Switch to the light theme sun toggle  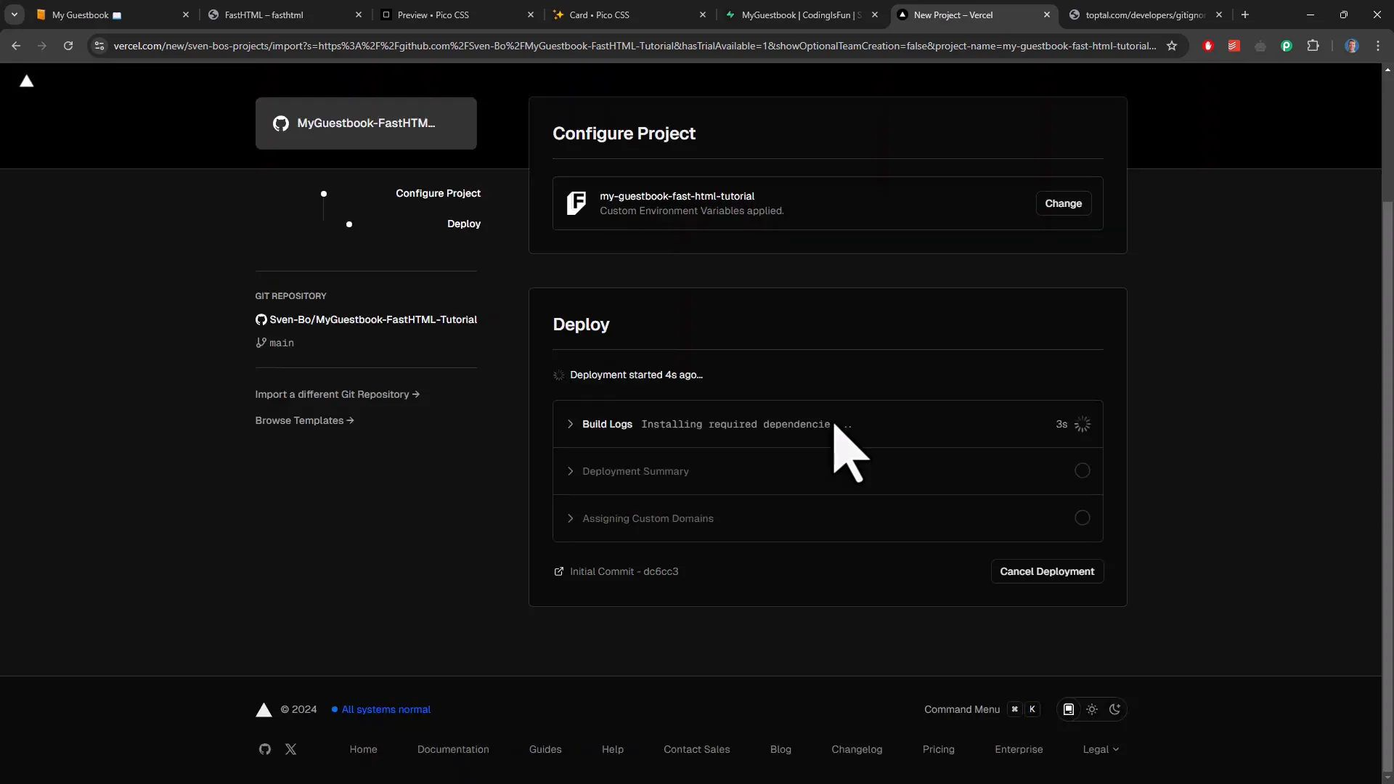tap(1093, 709)
